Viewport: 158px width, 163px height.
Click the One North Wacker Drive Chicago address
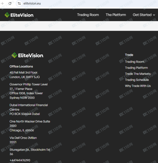tap(30, 126)
